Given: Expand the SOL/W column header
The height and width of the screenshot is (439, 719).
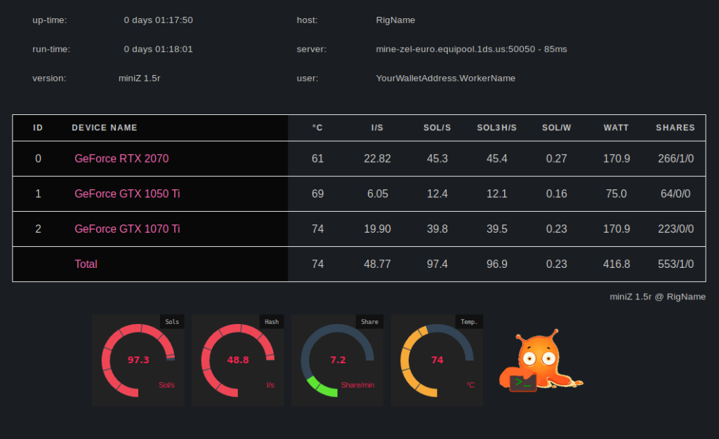Looking at the screenshot, I should 556,128.
